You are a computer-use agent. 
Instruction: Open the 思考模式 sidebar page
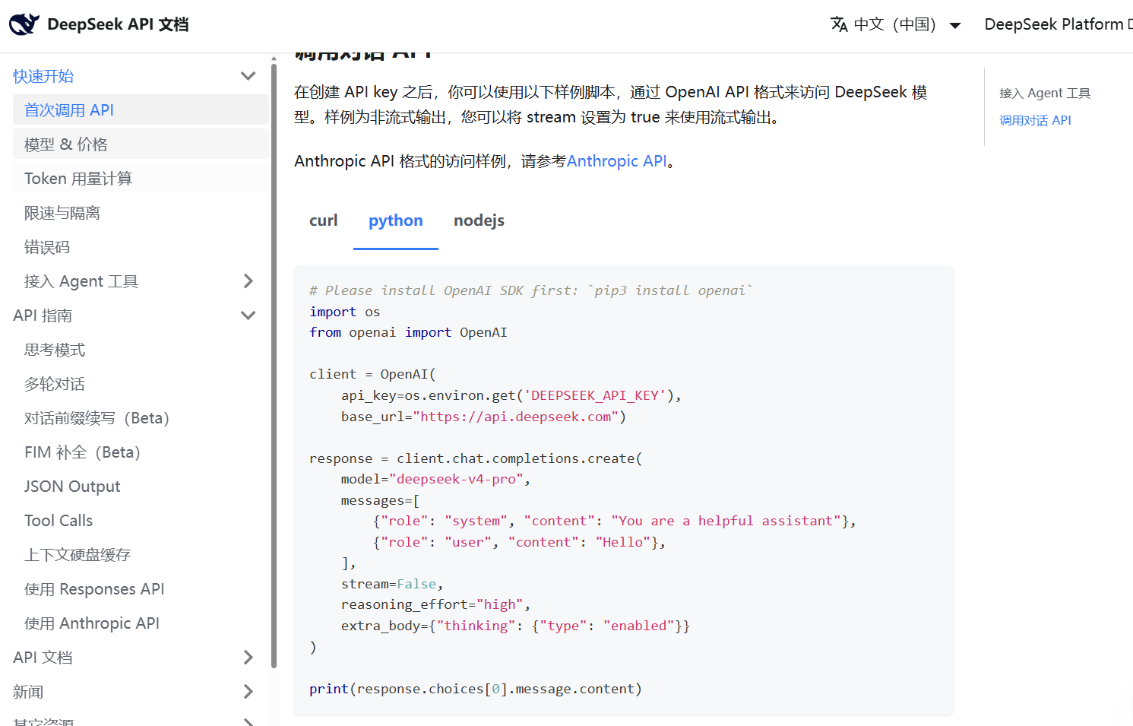(x=141, y=350)
